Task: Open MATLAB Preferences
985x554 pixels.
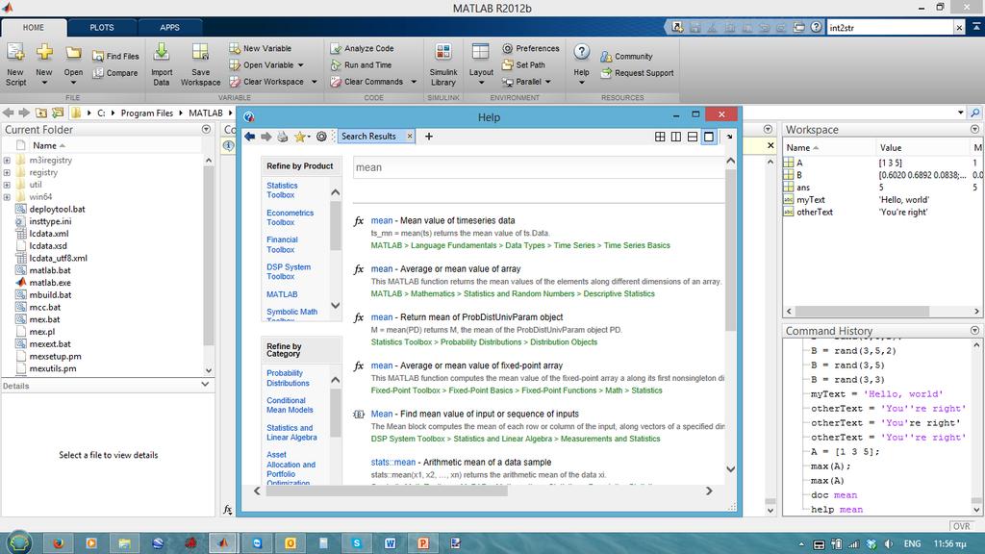Action: [x=531, y=48]
